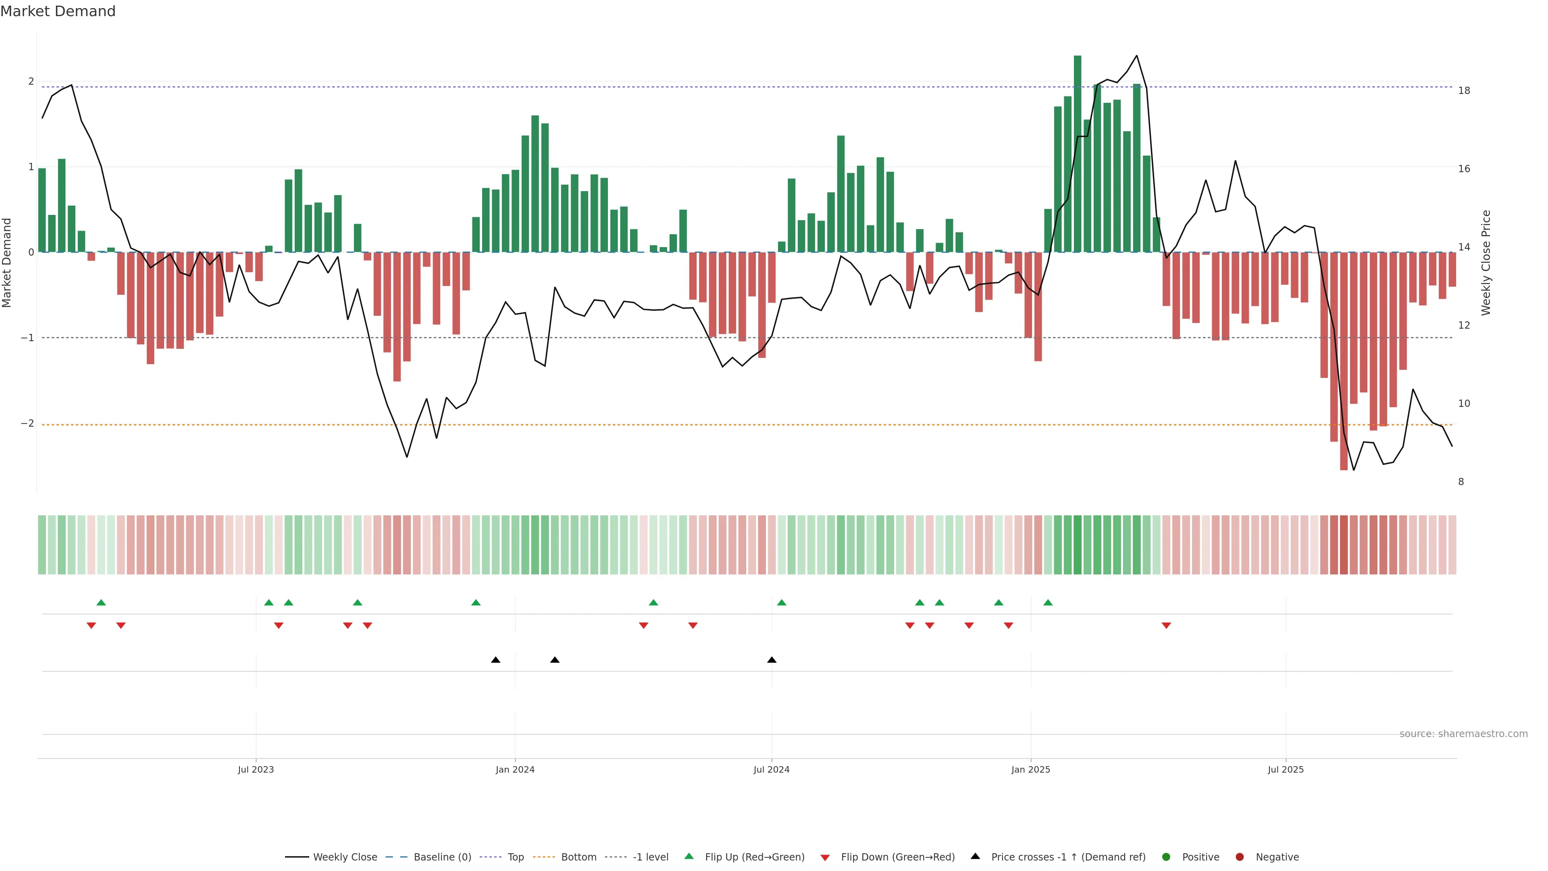The height and width of the screenshot is (871, 1548).
Task: Click the Jul 2025 axis label
Action: click(1286, 769)
